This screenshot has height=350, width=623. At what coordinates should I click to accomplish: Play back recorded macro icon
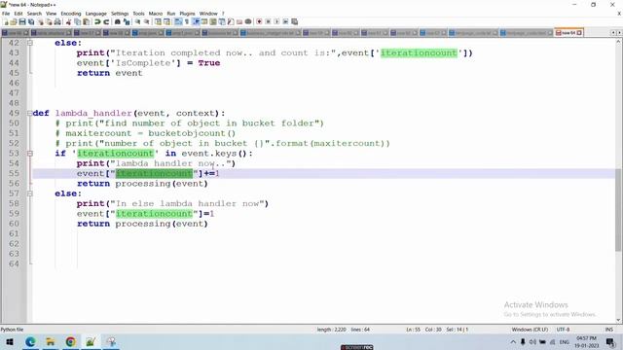[276, 21]
